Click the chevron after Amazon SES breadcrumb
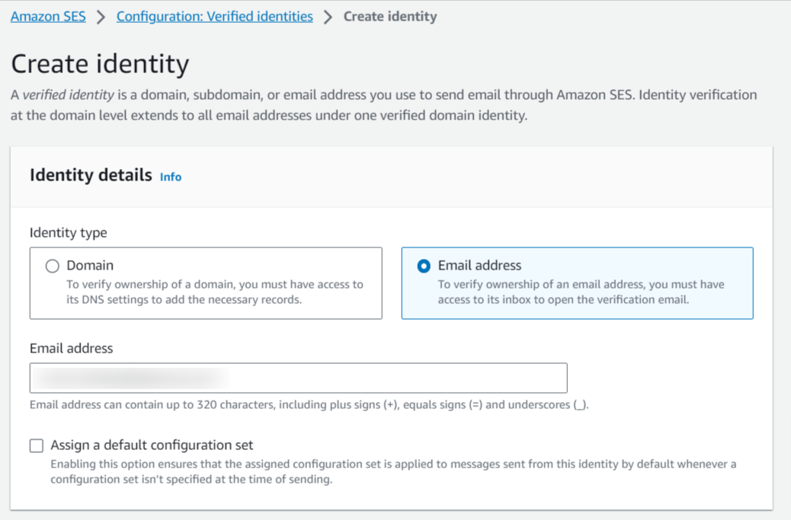The image size is (791, 520). click(x=101, y=17)
